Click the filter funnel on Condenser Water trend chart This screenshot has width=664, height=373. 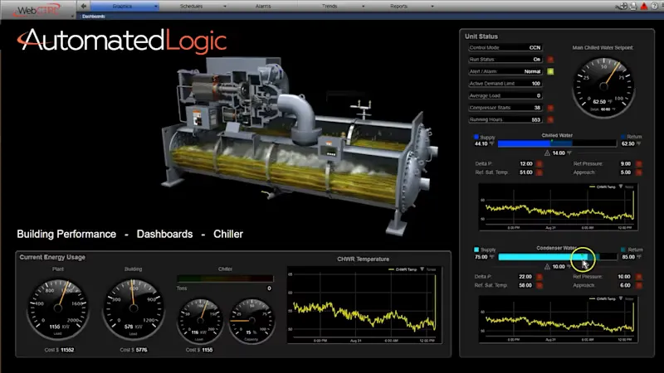[621, 298]
